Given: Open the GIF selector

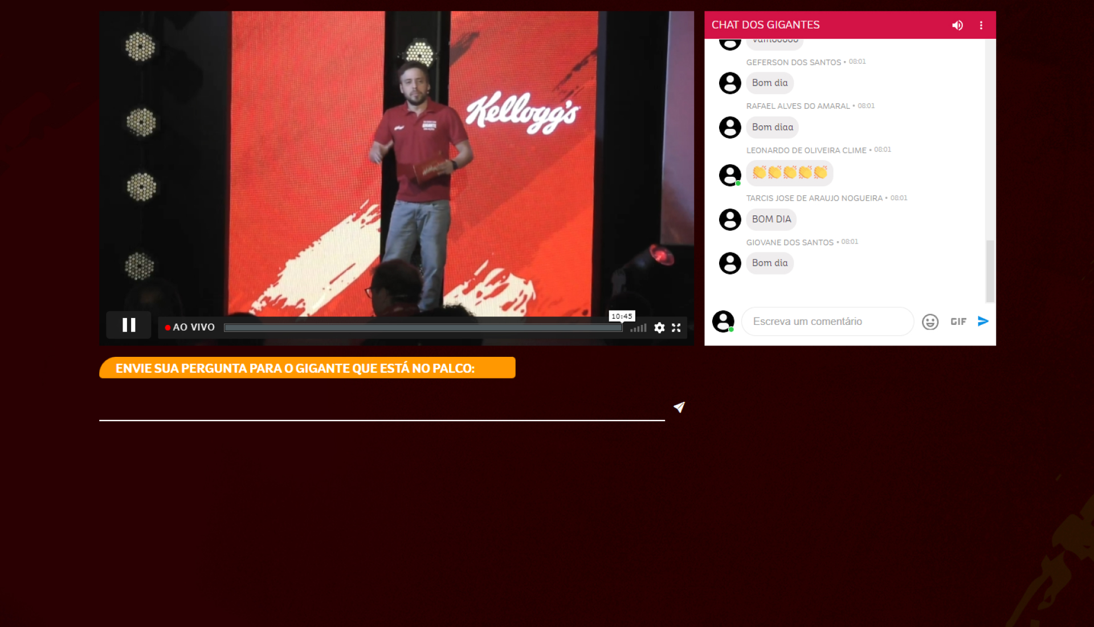Looking at the screenshot, I should [x=958, y=322].
